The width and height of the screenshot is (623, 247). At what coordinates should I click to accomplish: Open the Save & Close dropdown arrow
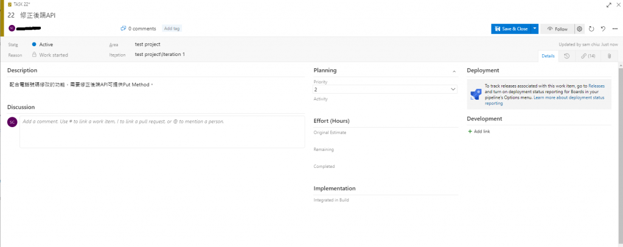pyautogui.click(x=535, y=29)
